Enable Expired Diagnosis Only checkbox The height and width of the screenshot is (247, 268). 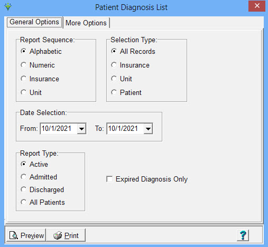109,179
